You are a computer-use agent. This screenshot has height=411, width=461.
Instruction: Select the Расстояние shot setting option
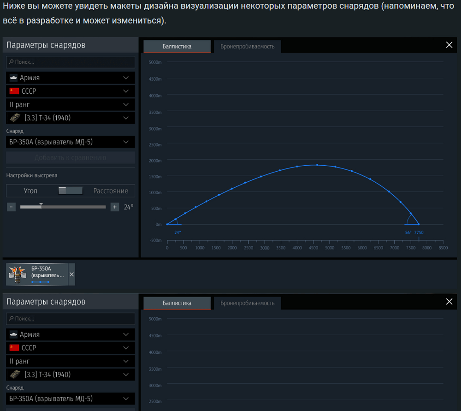pyautogui.click(x=111, y=191)
